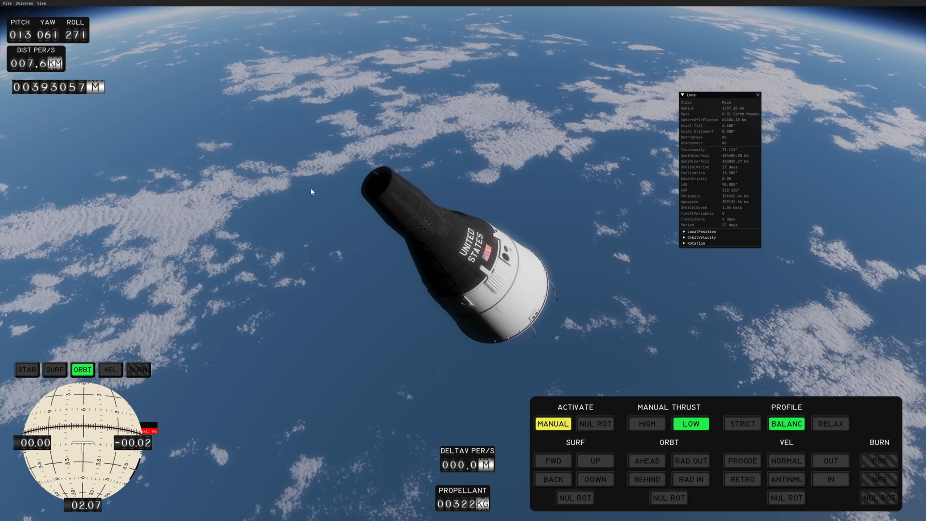Viewport: 926px width, 521px height.
Task: Collapse the Luna info panel triangle
Action: click(x=683, y=95)
